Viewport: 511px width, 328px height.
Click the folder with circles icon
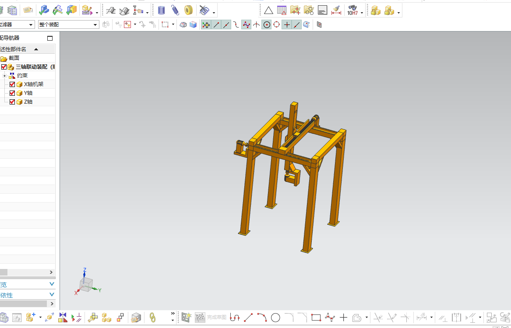coord(309,10)
